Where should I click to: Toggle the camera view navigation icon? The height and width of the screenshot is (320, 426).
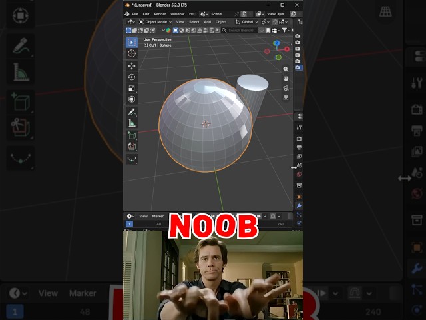pyautogui.click(x=286, y=88)
